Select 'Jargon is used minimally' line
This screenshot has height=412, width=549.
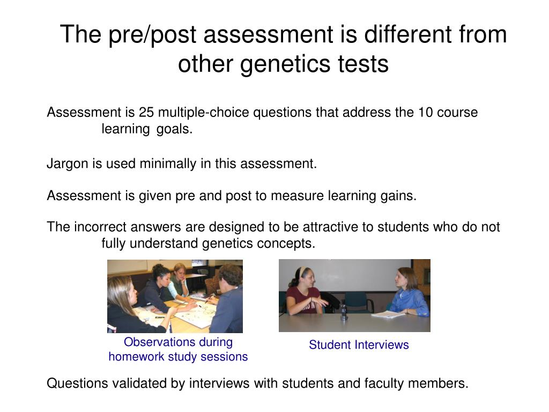click(182, 164)
